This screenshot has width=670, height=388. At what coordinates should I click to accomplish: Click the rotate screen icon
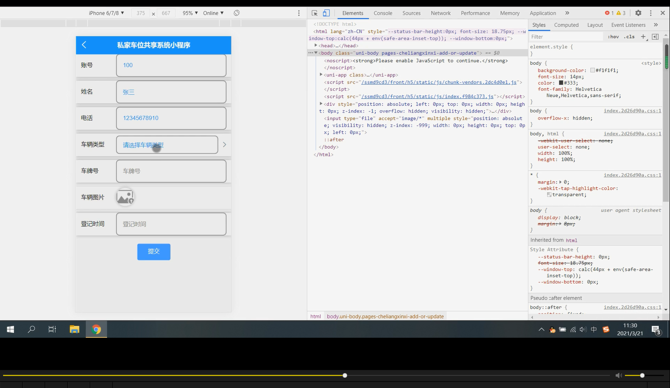(x=237, y=13)
